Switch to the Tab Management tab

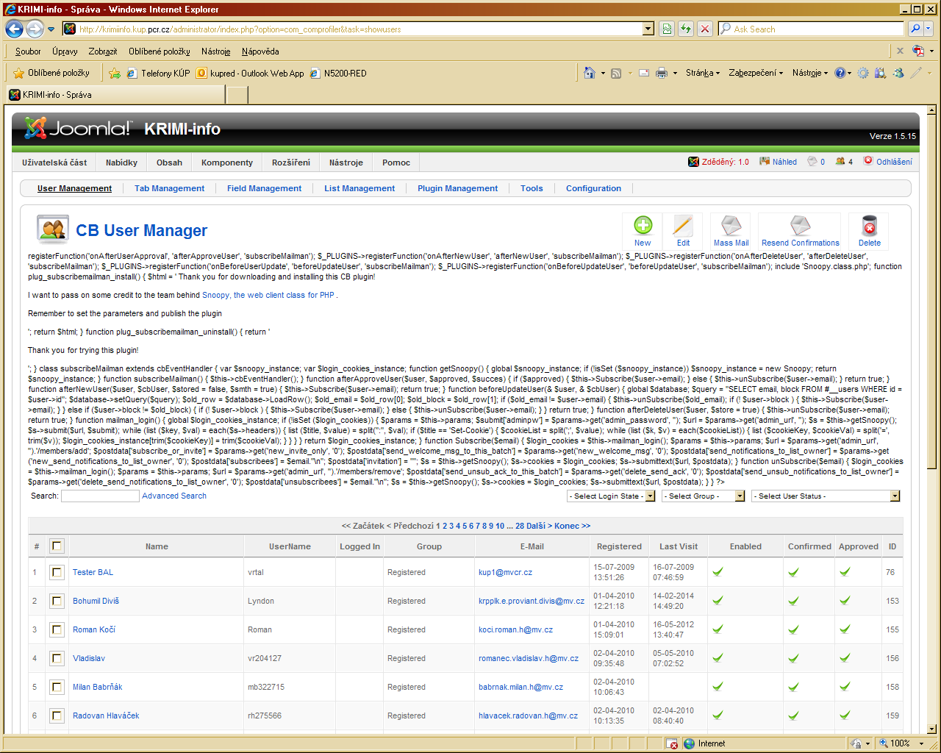(169, 188)
